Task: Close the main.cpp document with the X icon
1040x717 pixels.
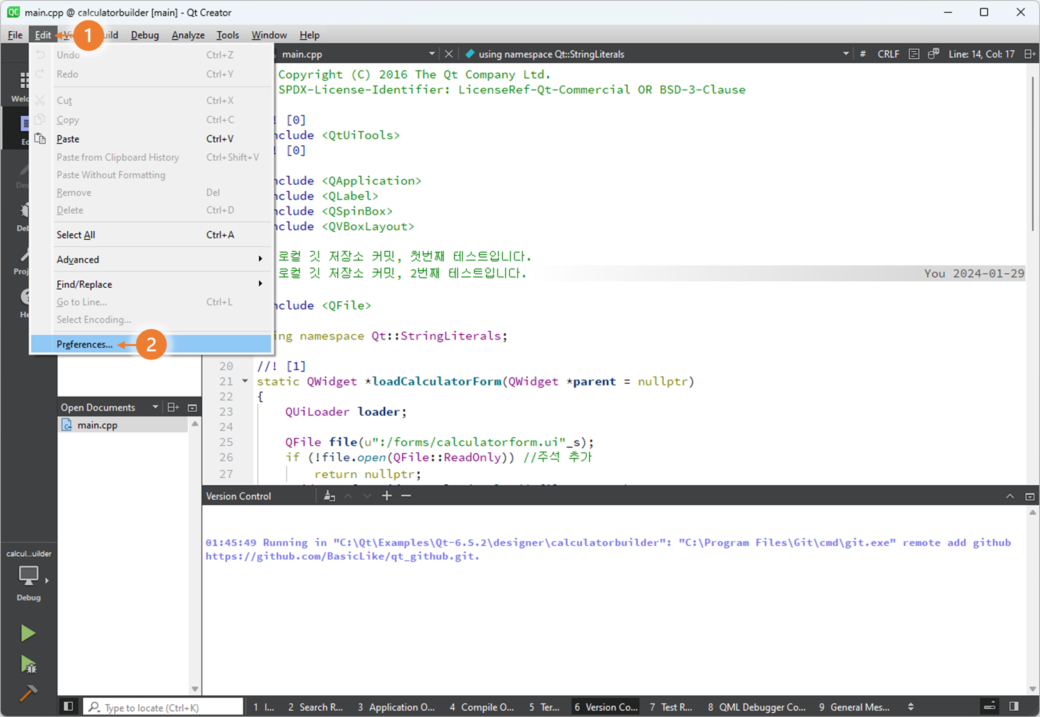Action: 449,54
